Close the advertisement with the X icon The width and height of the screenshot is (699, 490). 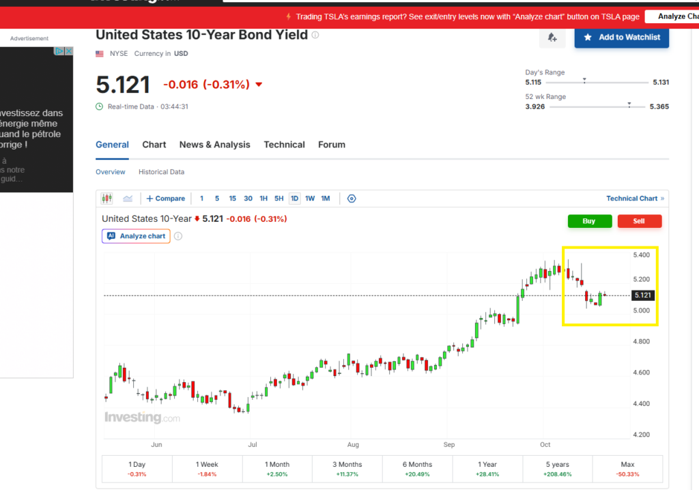(69, 51)
